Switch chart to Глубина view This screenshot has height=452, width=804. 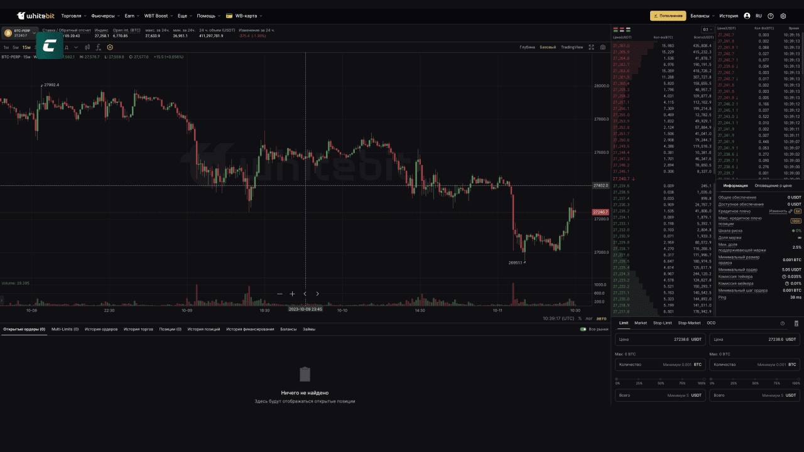[527, 47]
